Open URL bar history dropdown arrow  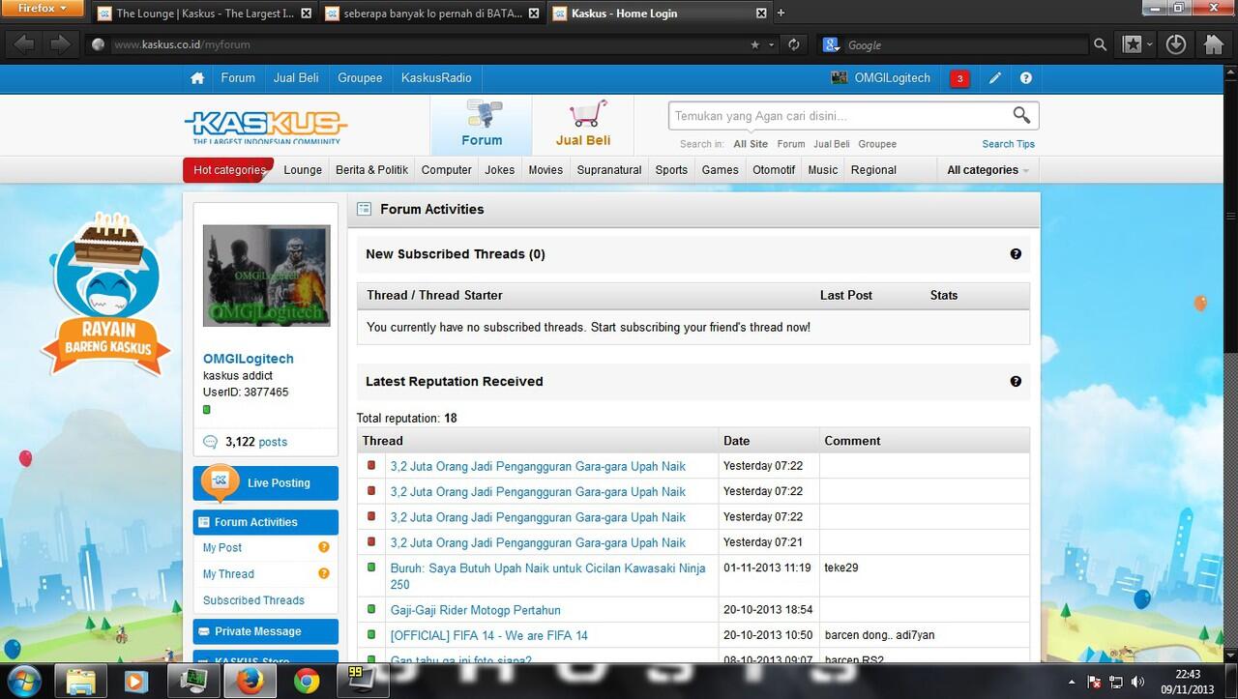[x=772, y=44]
